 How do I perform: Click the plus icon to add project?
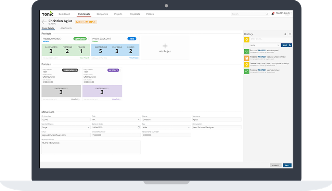(165, 46)
